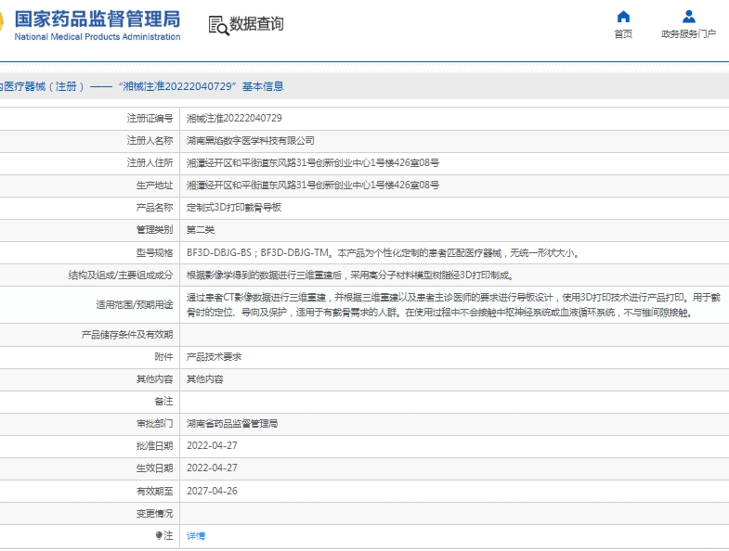Click the model spec text BF3D-DBJG-BS
The width and height of the screenshot is (729, 551).
click(x=219, y=252)
